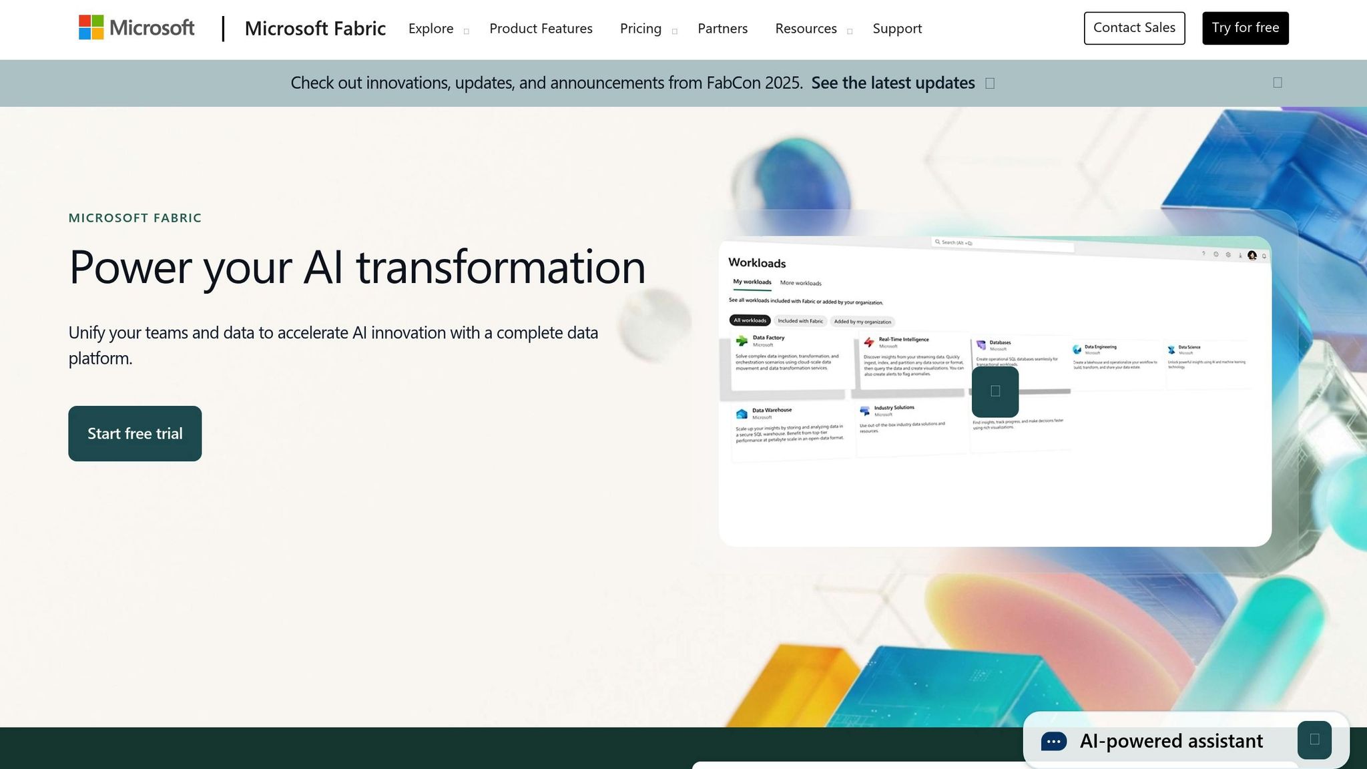Click the Contact Sales button

point(1134,28)
